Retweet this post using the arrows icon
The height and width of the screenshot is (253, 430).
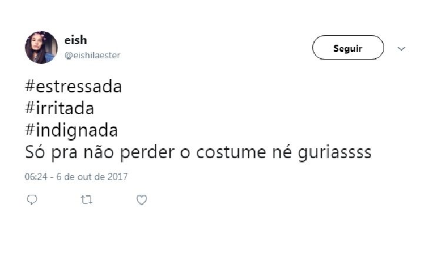click(86, 199)
